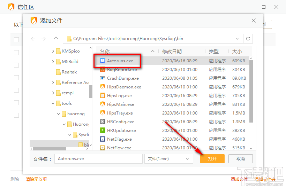
Task: Select the HipsMain.exe file icon
Action: [103, 104]
